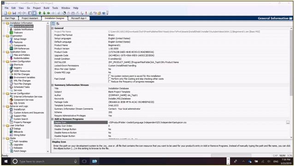The image size is (295, 166).
Task: Open the File menu
Action: (x=6, y=8)
